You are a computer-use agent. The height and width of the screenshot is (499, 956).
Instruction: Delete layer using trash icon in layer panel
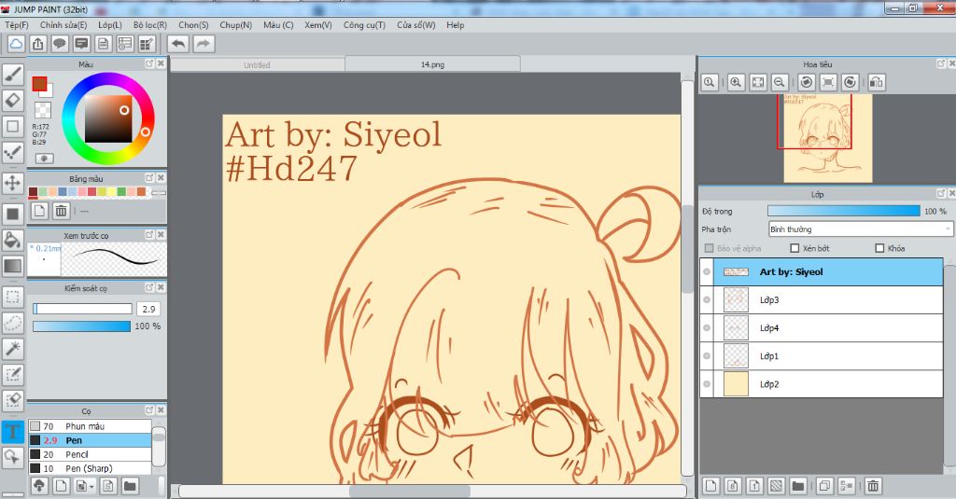click(x=873, y=486)
